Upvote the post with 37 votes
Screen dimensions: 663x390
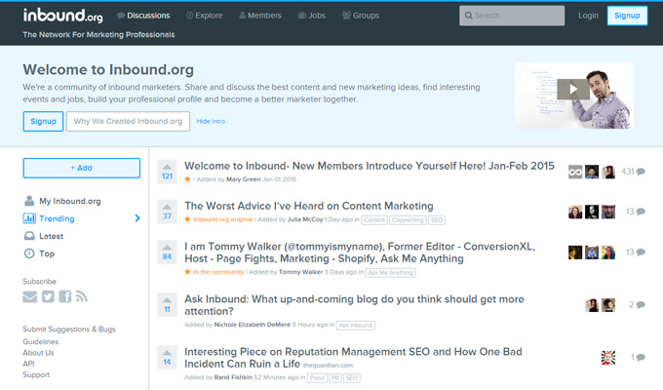[x=167, y=212]
